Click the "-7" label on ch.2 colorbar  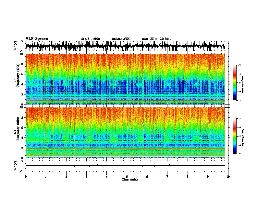click(x=239, y=154)
